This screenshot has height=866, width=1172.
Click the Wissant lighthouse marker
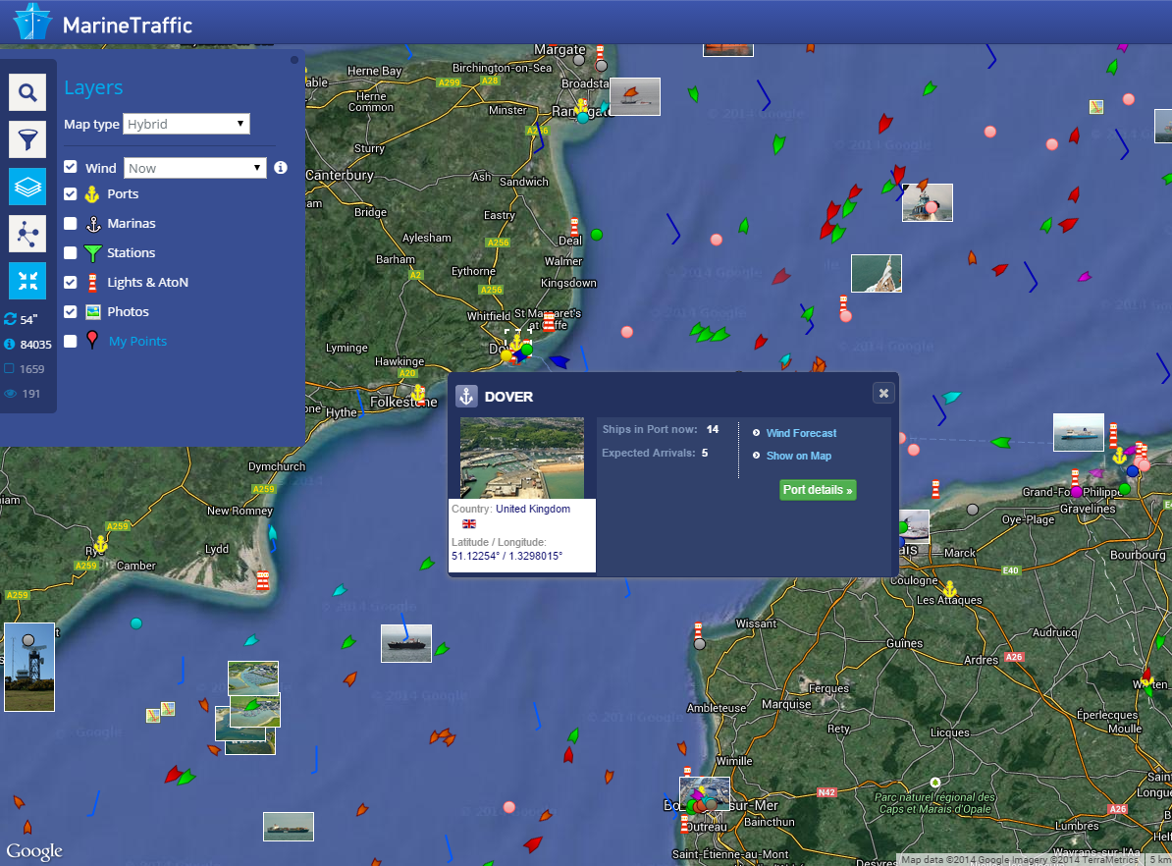tap(698, 631)
